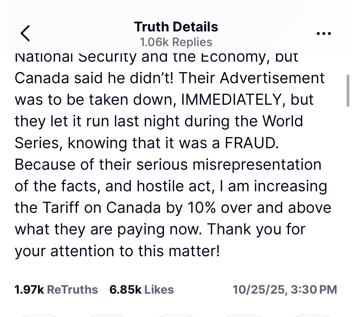Viewport: 352px width, 317px height.
Task: Click the leftmost action button at the bottom edge
Action: tap(39, 316)
